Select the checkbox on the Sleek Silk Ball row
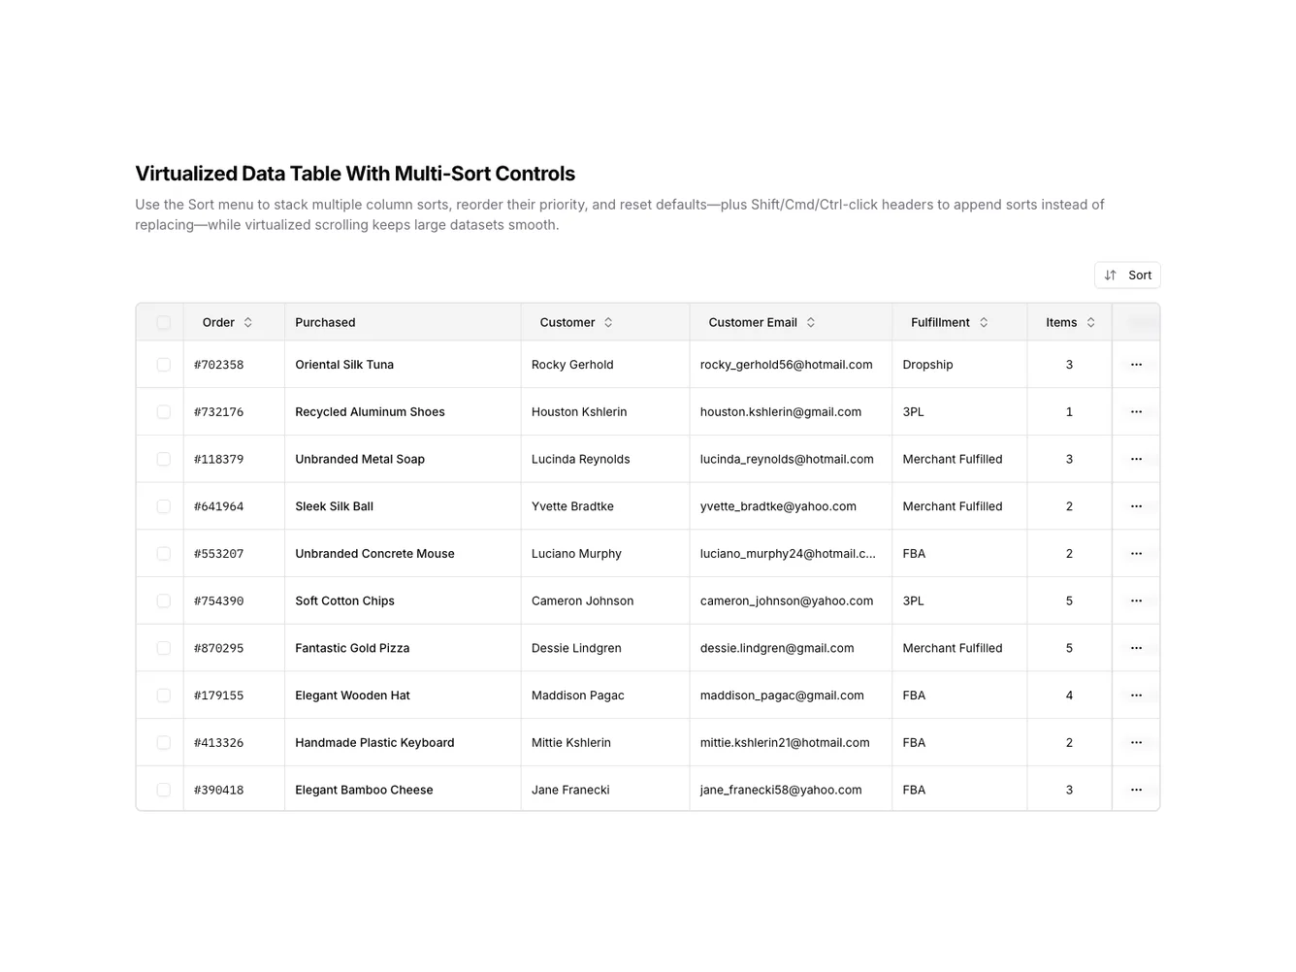Screen dimensions: 1296x972 162,505
